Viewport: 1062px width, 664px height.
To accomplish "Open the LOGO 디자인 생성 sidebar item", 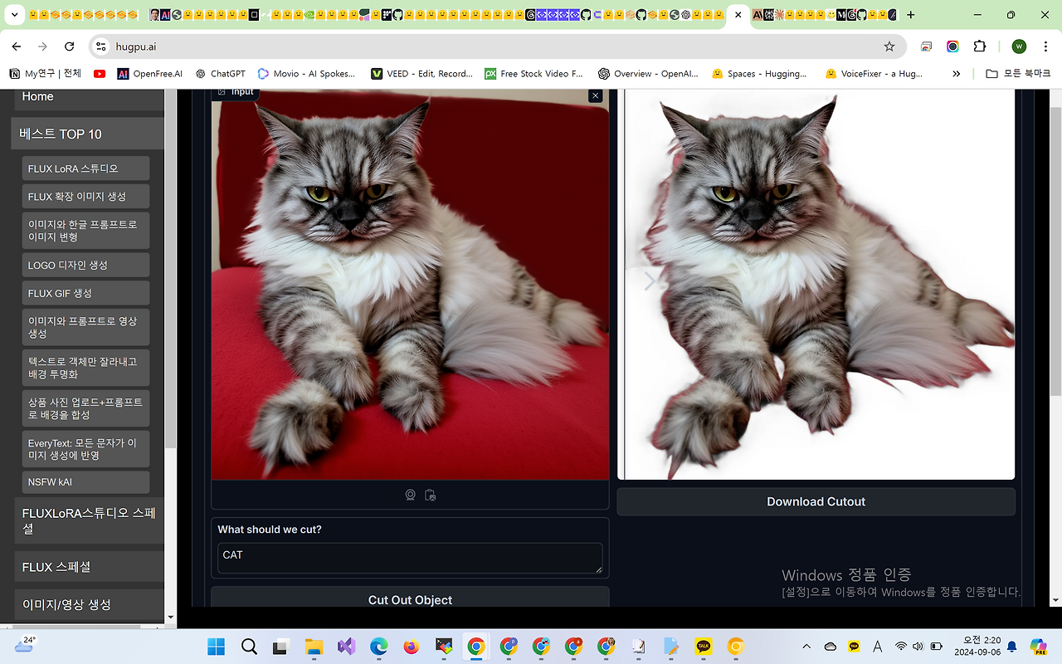I will 85,265.
